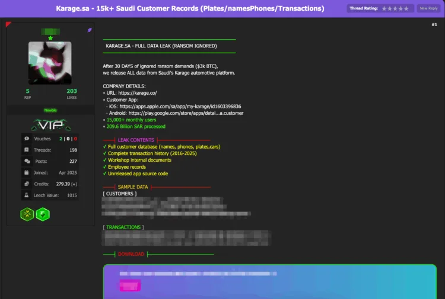
Task: Open the poster's avatar image
Action: tap(50, 63)
